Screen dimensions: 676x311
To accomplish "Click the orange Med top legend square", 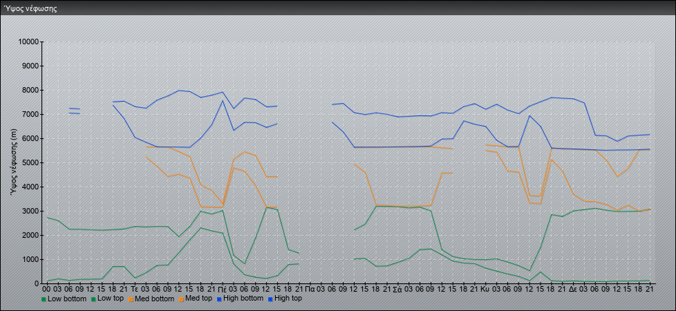I will pos(183,299).
